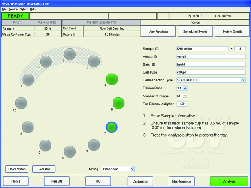The image size is (251, 188).
Task: Decrease the Number of Images stepper
Action: click(185, 97)
